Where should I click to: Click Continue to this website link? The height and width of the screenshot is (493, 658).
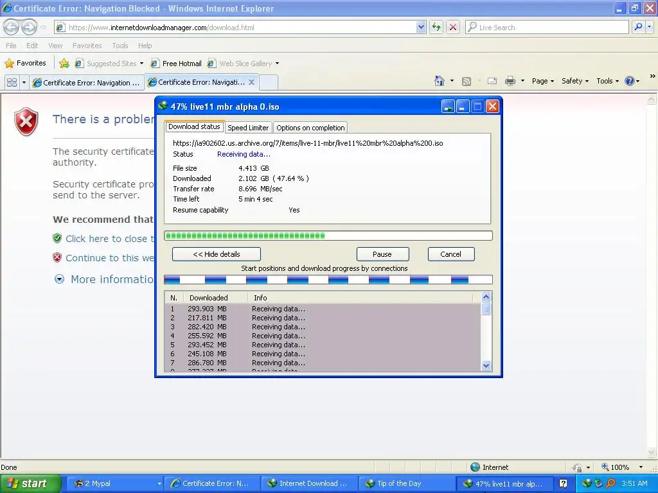pos(110,258)
